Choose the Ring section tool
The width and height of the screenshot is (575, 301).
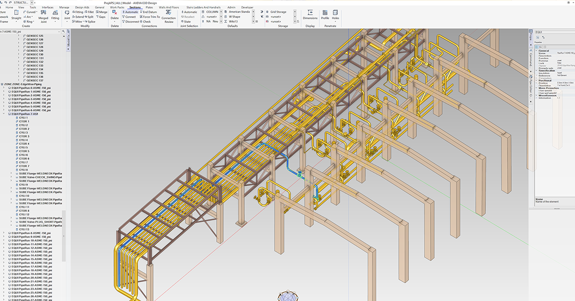pos(30,22)
